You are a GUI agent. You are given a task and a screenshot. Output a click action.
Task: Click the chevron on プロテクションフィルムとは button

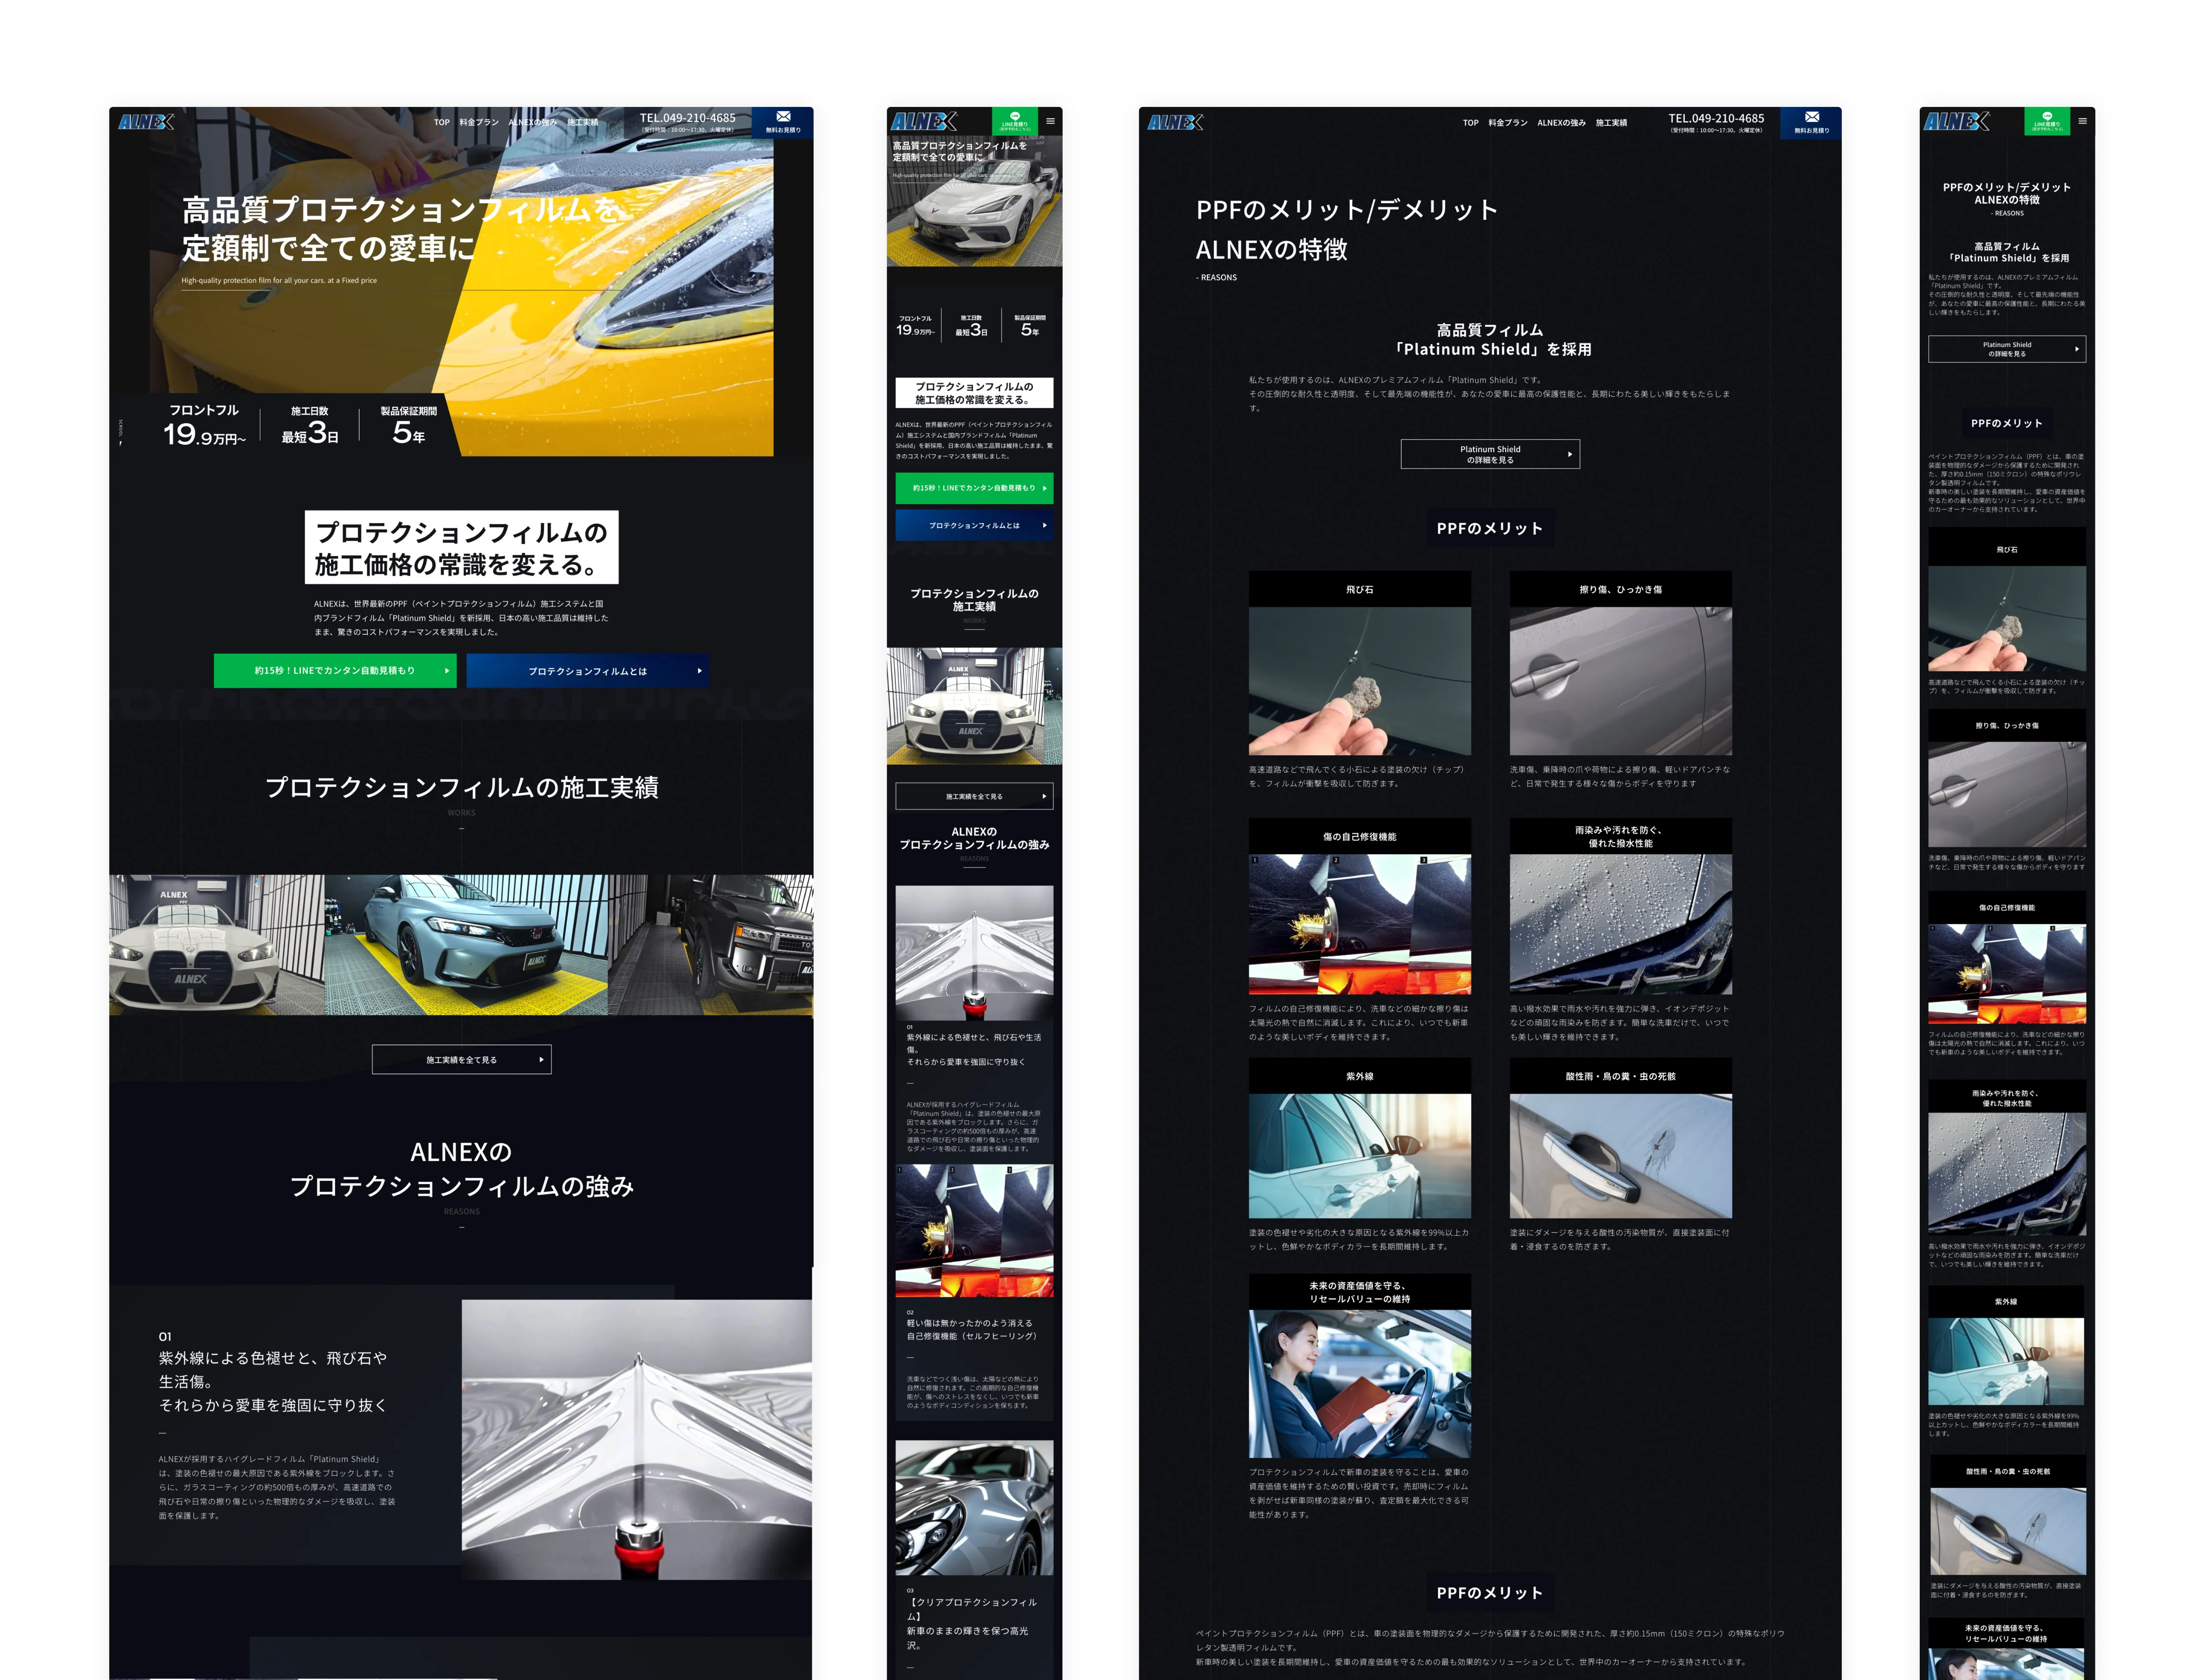[699, 670]
